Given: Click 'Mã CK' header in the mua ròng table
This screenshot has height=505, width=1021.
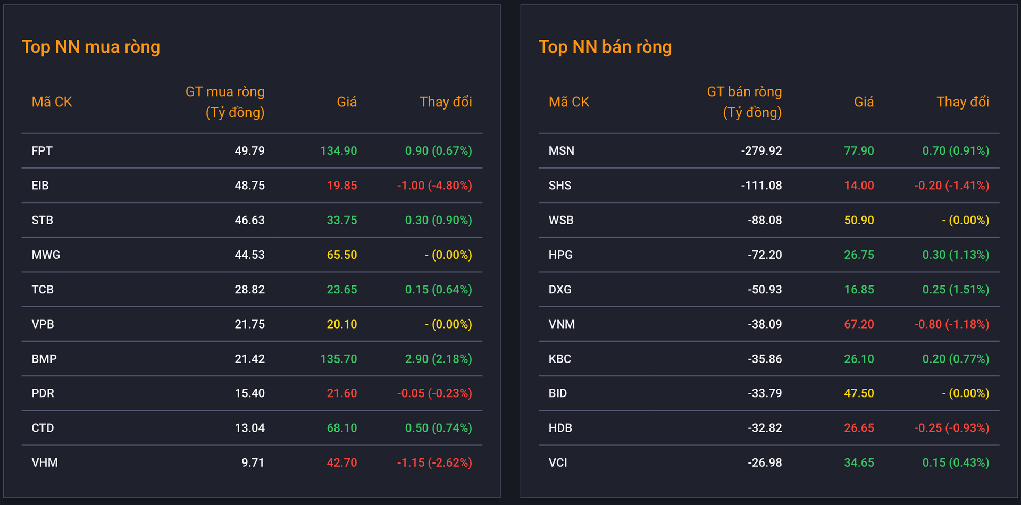Looking at the screenshot, I should click(x=52, y=102).
